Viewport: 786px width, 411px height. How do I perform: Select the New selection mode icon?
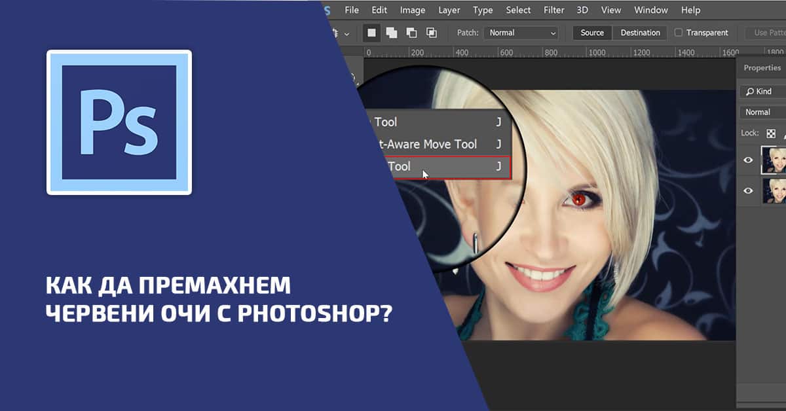(x=371, y=33)
